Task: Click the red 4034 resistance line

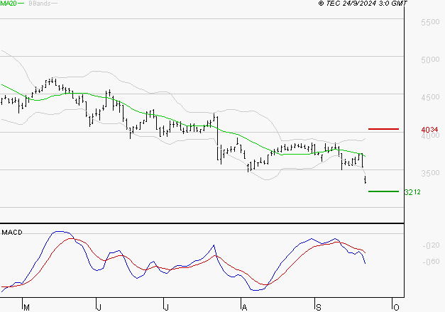Action: 383,129
